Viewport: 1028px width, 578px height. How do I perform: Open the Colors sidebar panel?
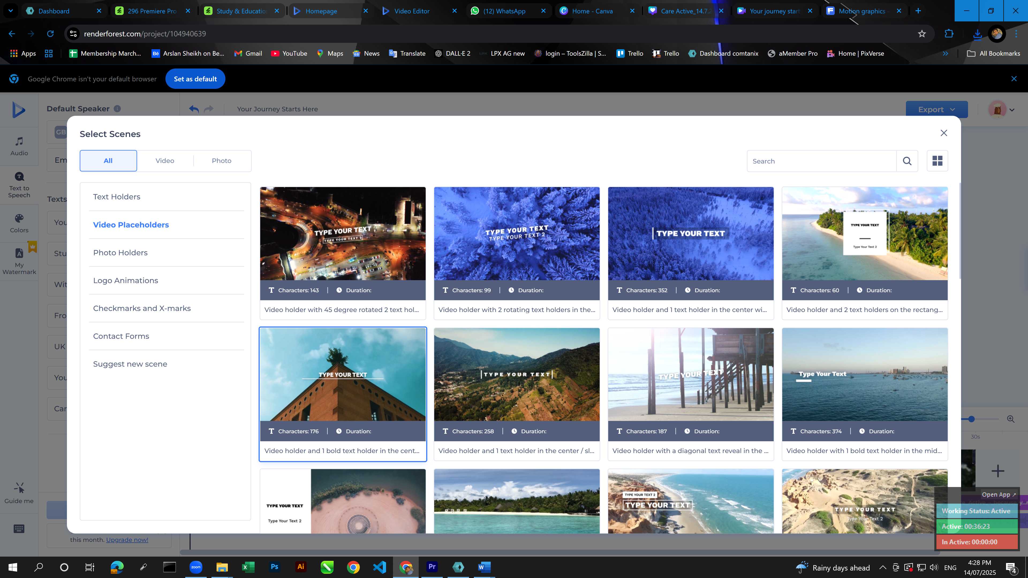pyautogui.click(x=19, y=223)
